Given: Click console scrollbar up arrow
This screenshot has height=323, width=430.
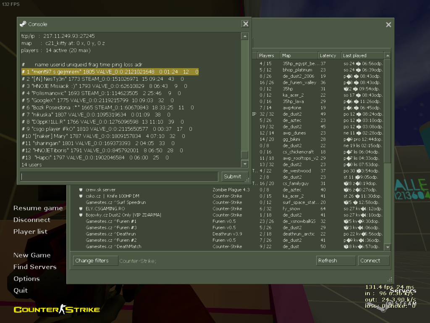Looking at the screenshot, I should tap(245, 36).
